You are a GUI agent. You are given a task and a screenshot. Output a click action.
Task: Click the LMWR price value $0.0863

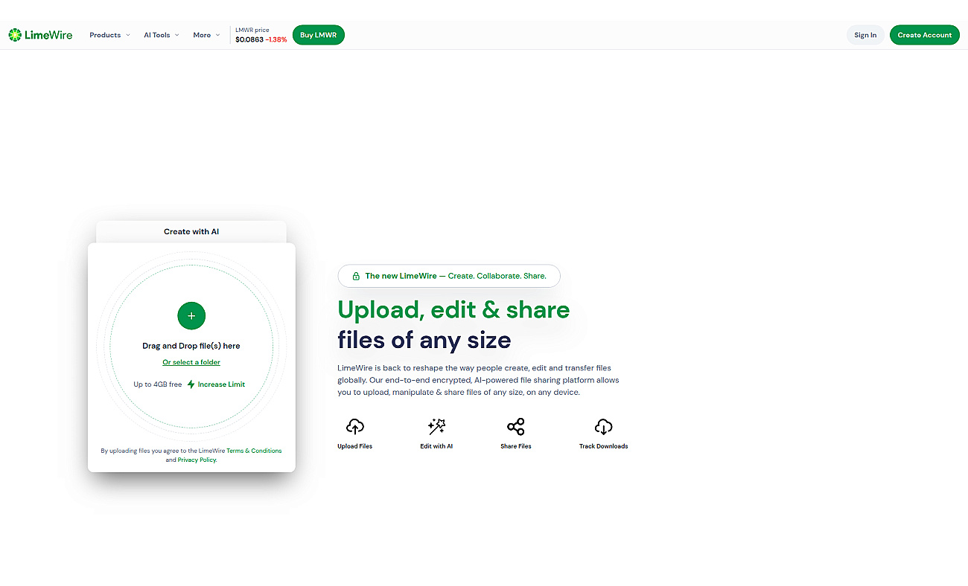click(249, 39)
